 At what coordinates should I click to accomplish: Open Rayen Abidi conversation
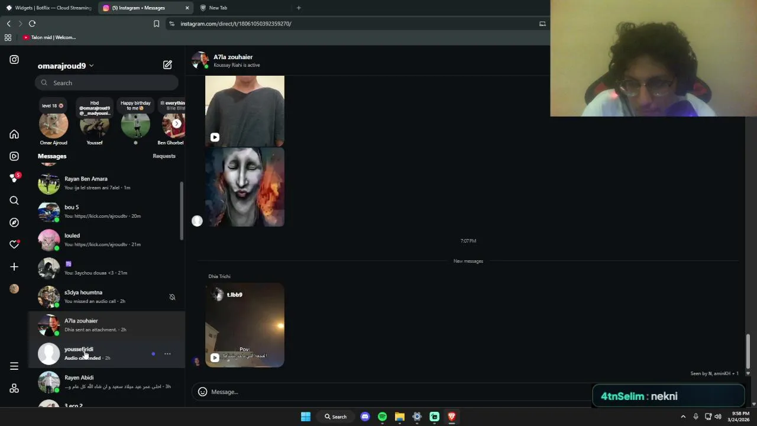pyautogui.click(x=106, y=382)
